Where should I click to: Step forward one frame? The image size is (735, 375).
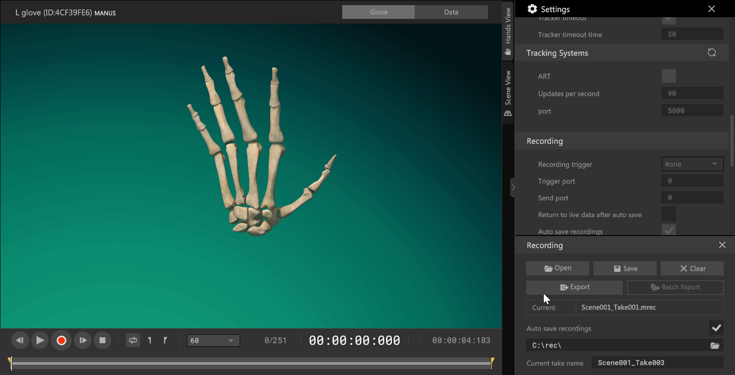(x=83, y=341)
